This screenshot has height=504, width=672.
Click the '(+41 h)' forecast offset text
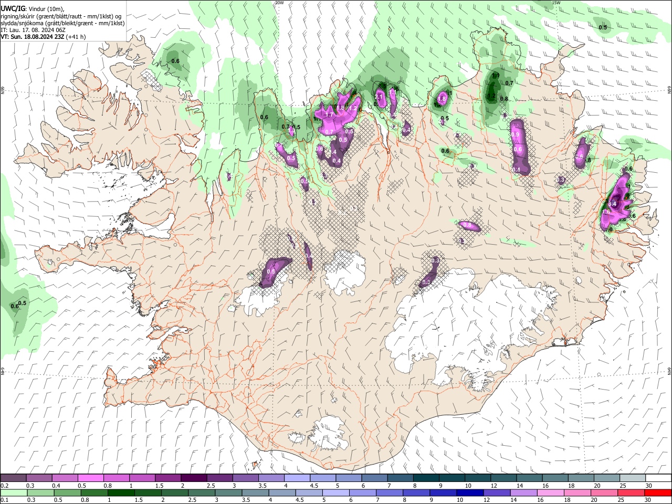pyautogui.click(x=77, y=37)
